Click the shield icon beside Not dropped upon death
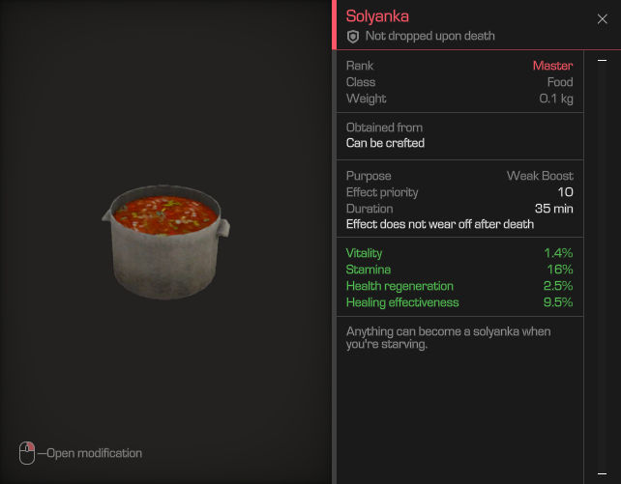This screenshot has height=484, width=621. 352,37
